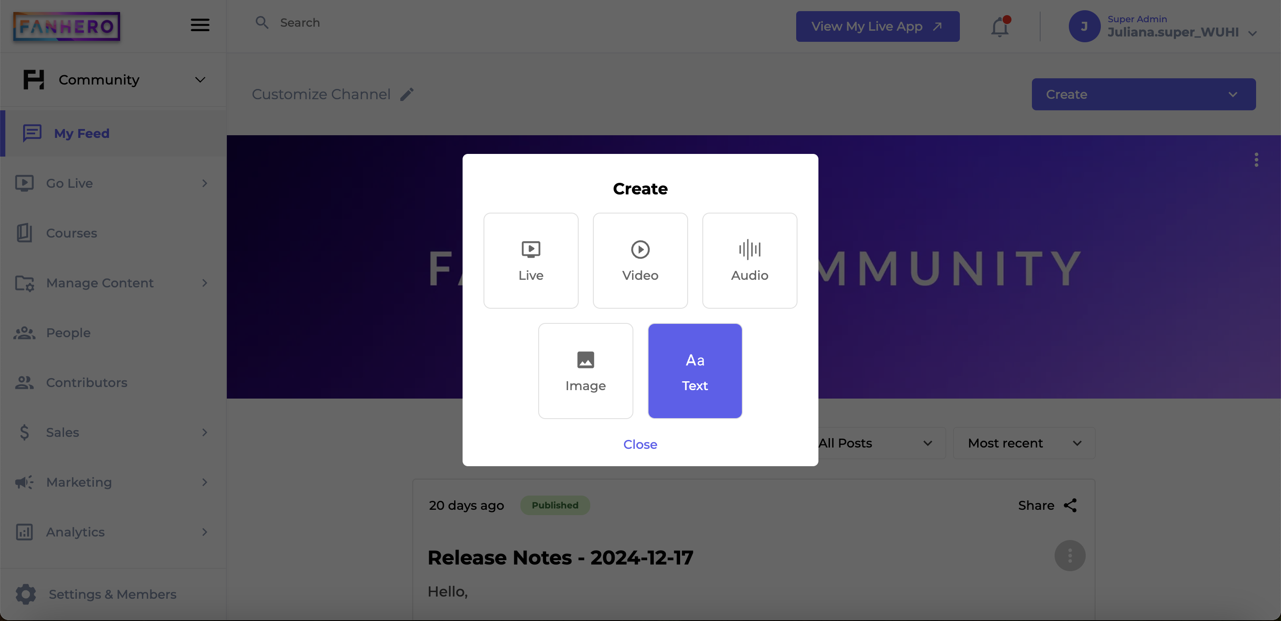The image size is (1281, 621).
Task: Click View My Live App button
Action: coord(878,26)
